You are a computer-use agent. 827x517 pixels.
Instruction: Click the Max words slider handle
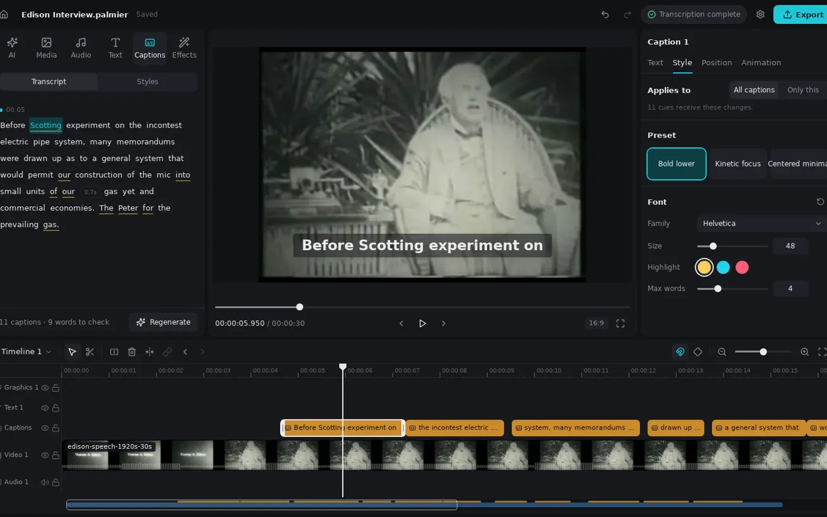click(717, 288)
